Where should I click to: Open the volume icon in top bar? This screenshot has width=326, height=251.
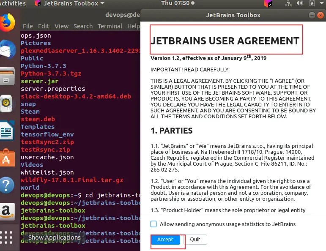[x=300, y=3]
